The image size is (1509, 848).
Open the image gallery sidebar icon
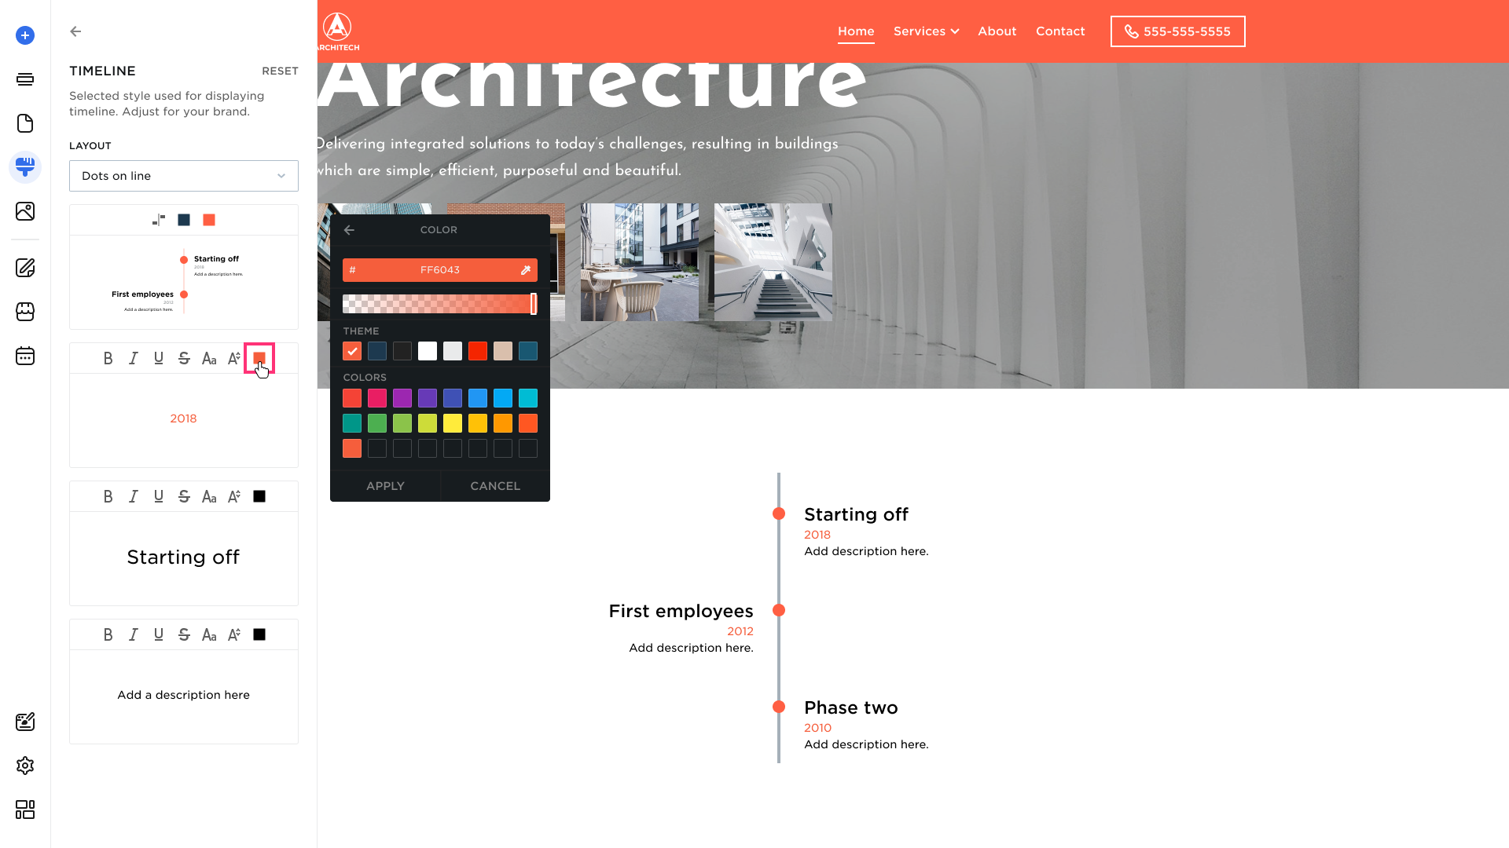point(25,211)
